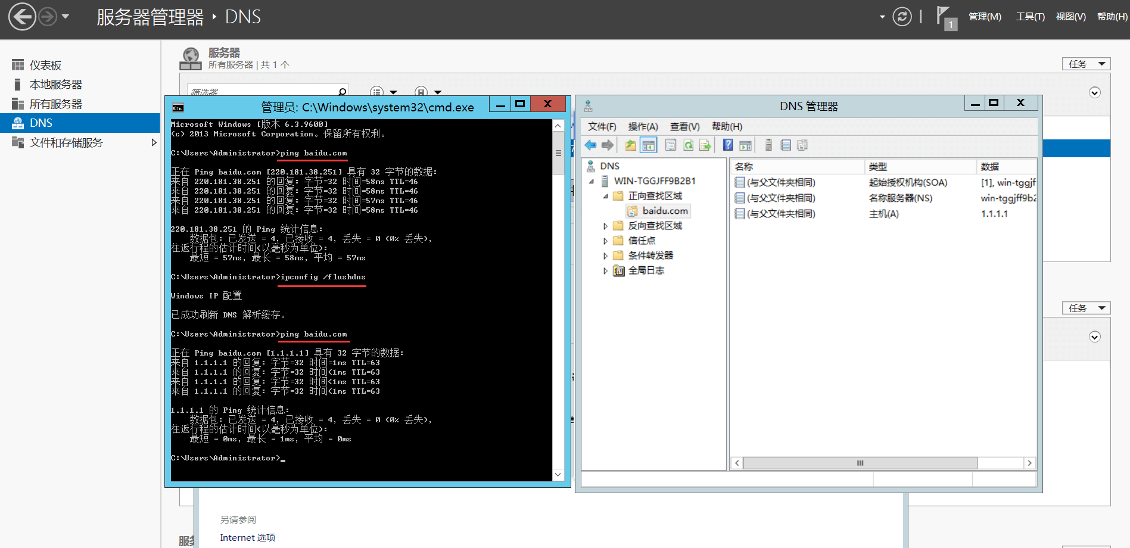Select 本地服务器 in the left sidebar

pyautogui.click(x=56, y=85)
